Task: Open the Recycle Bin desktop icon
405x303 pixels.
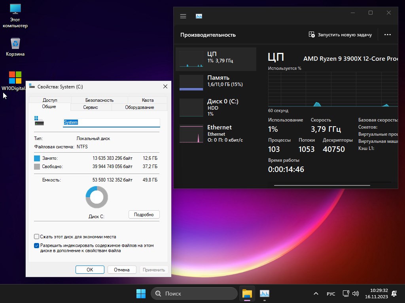Action: [x=15, y=47]
